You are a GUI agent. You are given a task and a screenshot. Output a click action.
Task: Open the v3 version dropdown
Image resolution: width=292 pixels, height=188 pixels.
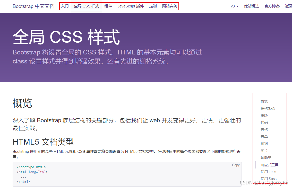[x=234, y=6]
